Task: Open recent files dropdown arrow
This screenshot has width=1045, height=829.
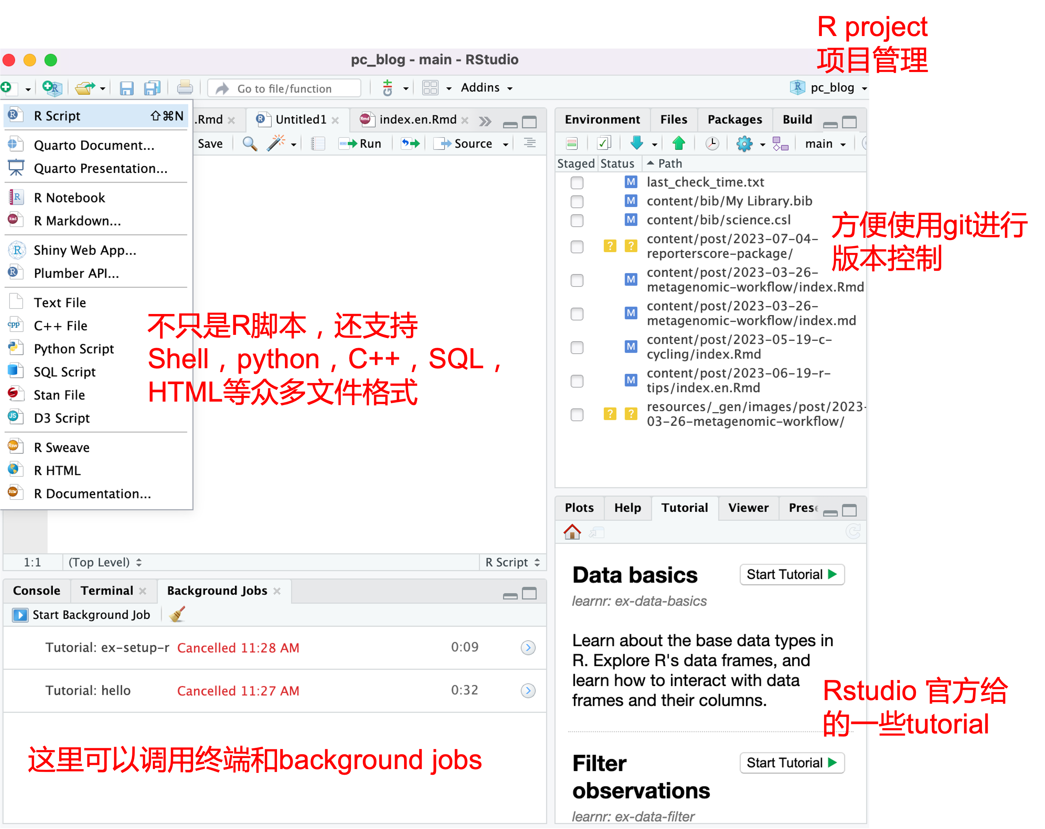Action: pyautogui.click(x=103, y=89)
